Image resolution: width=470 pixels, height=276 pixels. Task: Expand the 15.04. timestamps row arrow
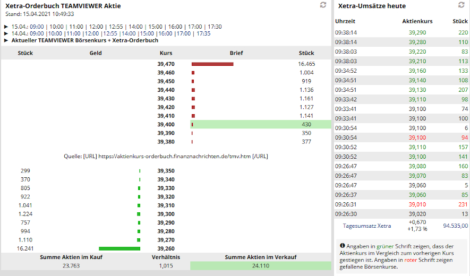[x=6, y=27]
